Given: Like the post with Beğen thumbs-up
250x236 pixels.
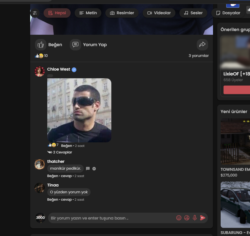Looking at the screenshot, I should [x=41, y=45].
